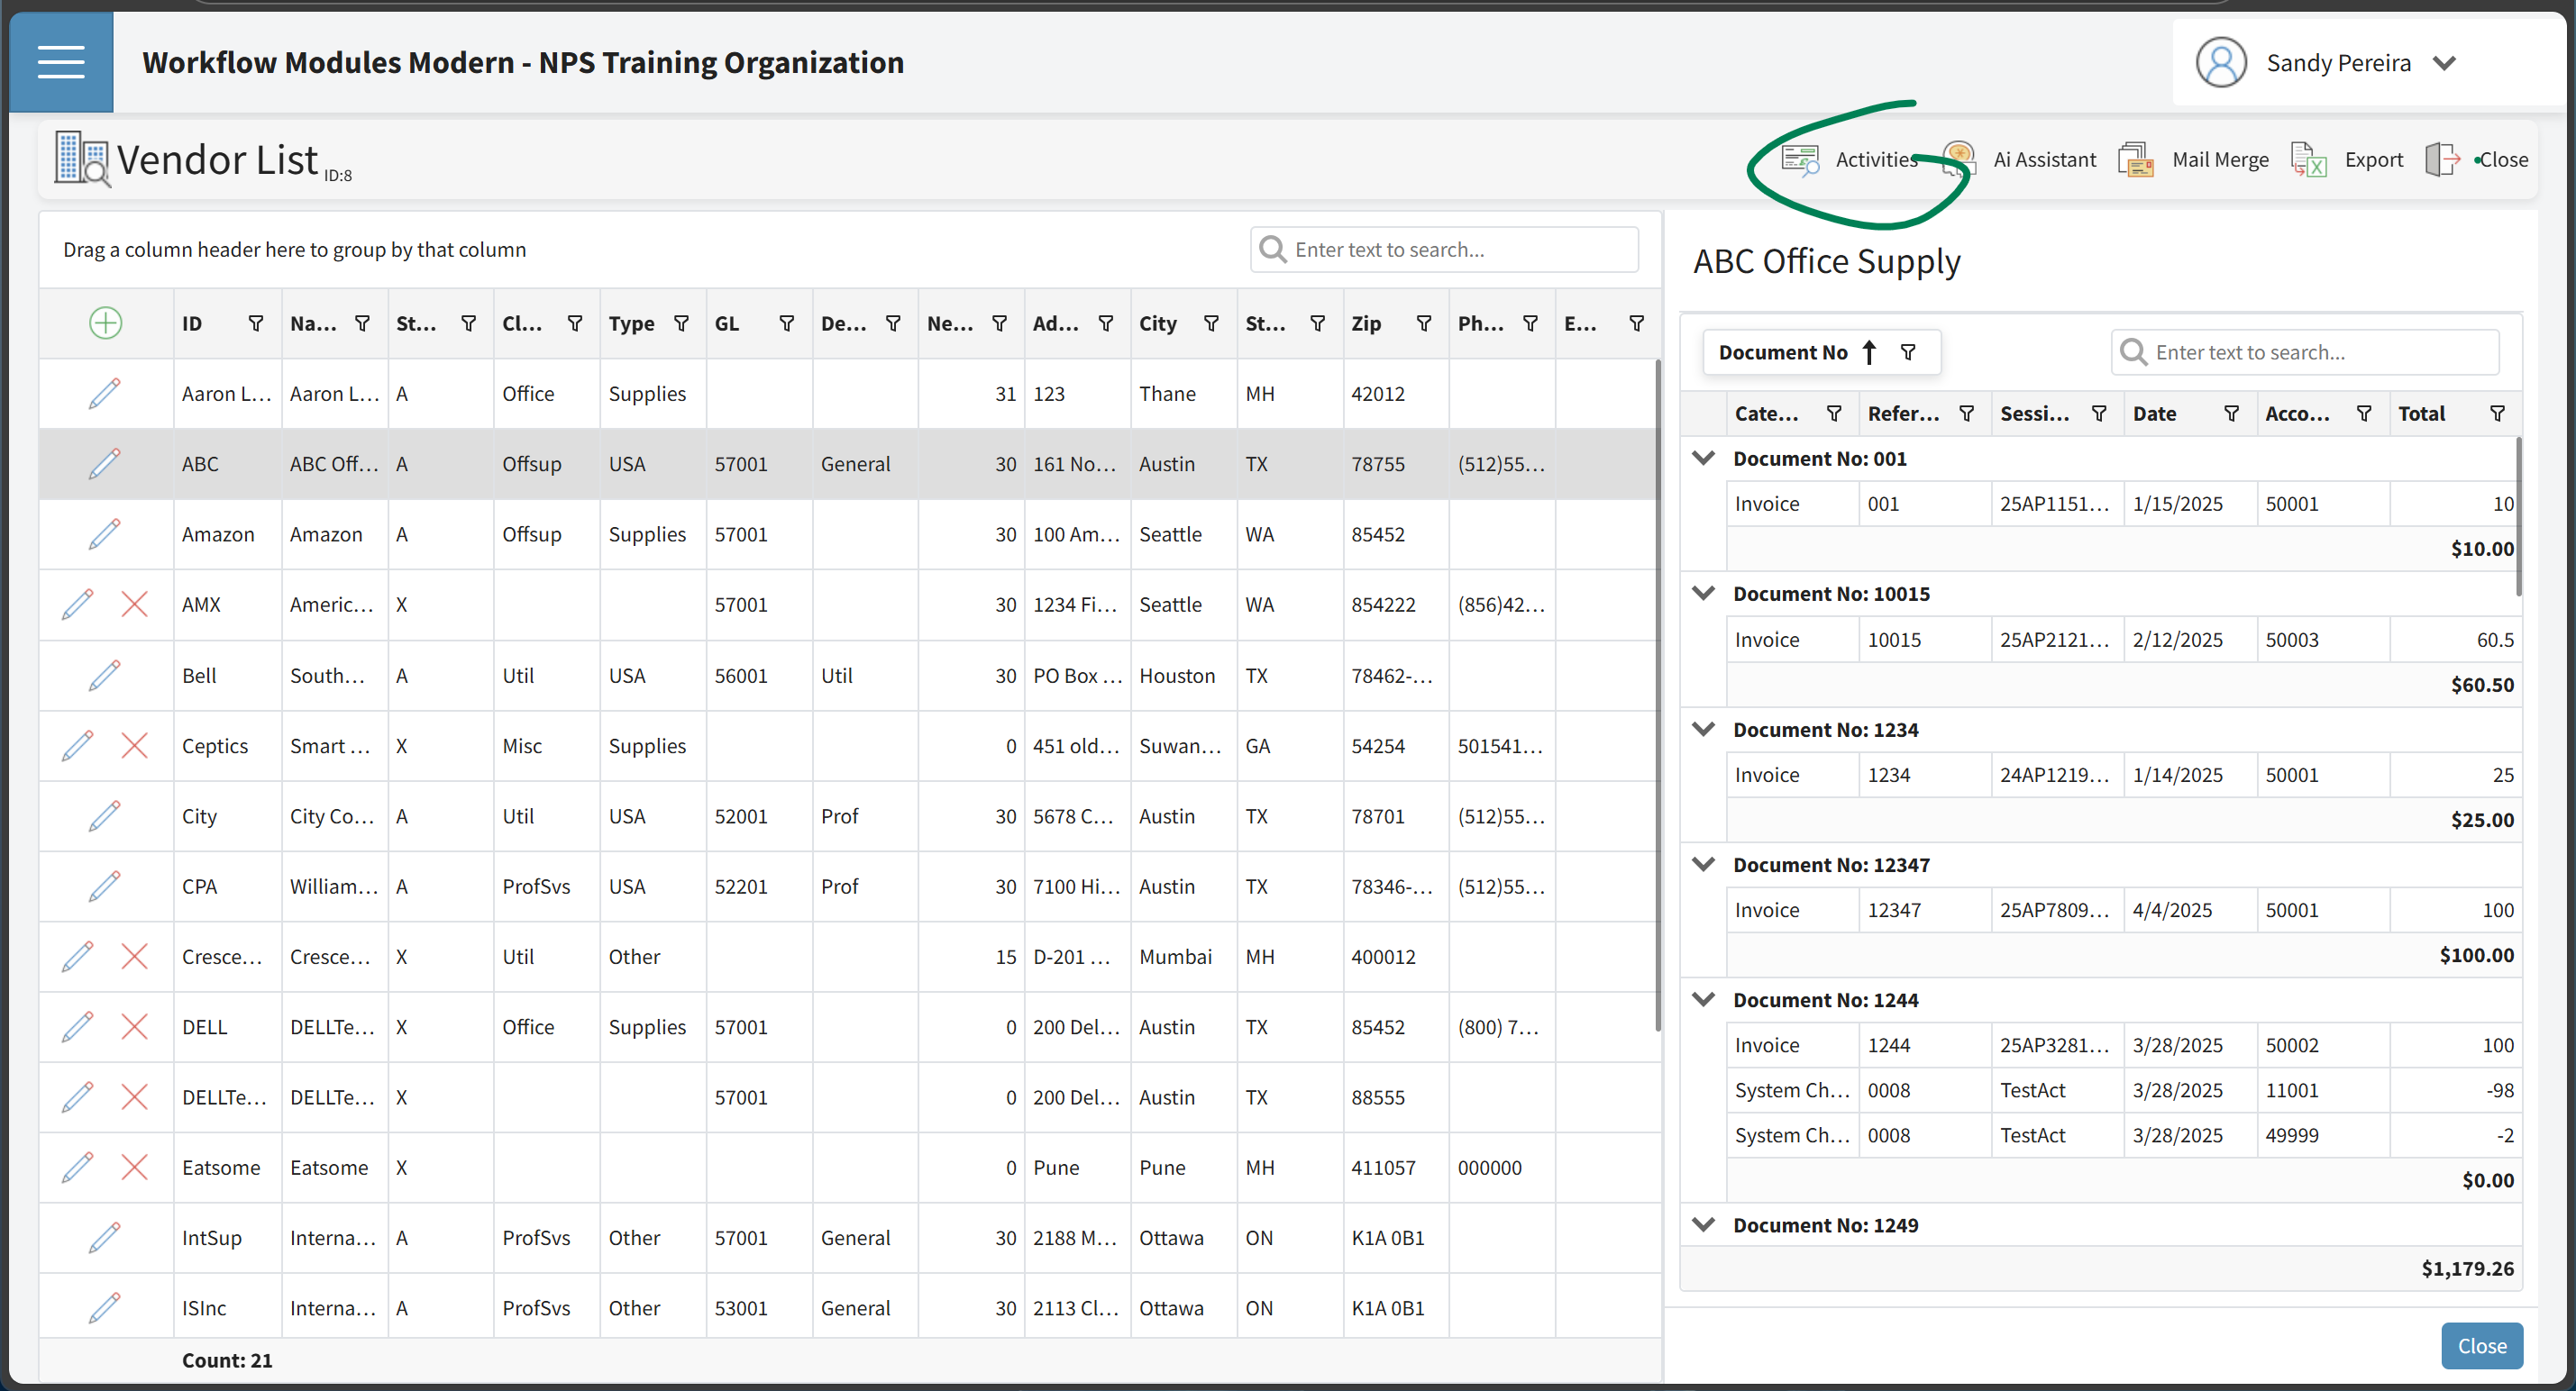Toggle filter on Document No group chip
The image size is (2576, 1391).
pyautogui.click(x=1907, y=351)
